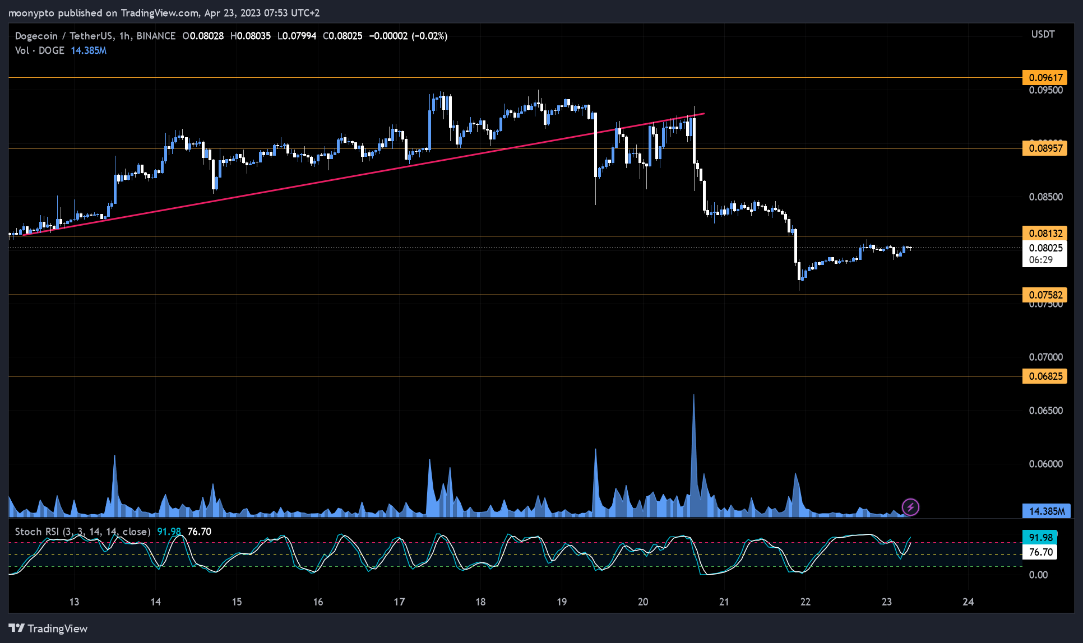Click date 22 on the time axis

point(806,602)
